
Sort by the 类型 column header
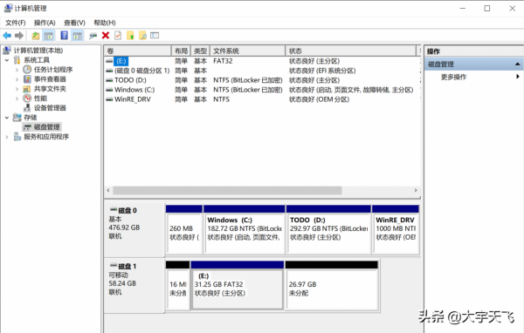point(200,51)
